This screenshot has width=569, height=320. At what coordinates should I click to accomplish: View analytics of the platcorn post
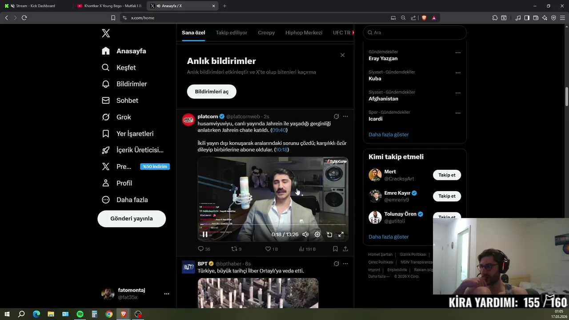tap(307, 249)
